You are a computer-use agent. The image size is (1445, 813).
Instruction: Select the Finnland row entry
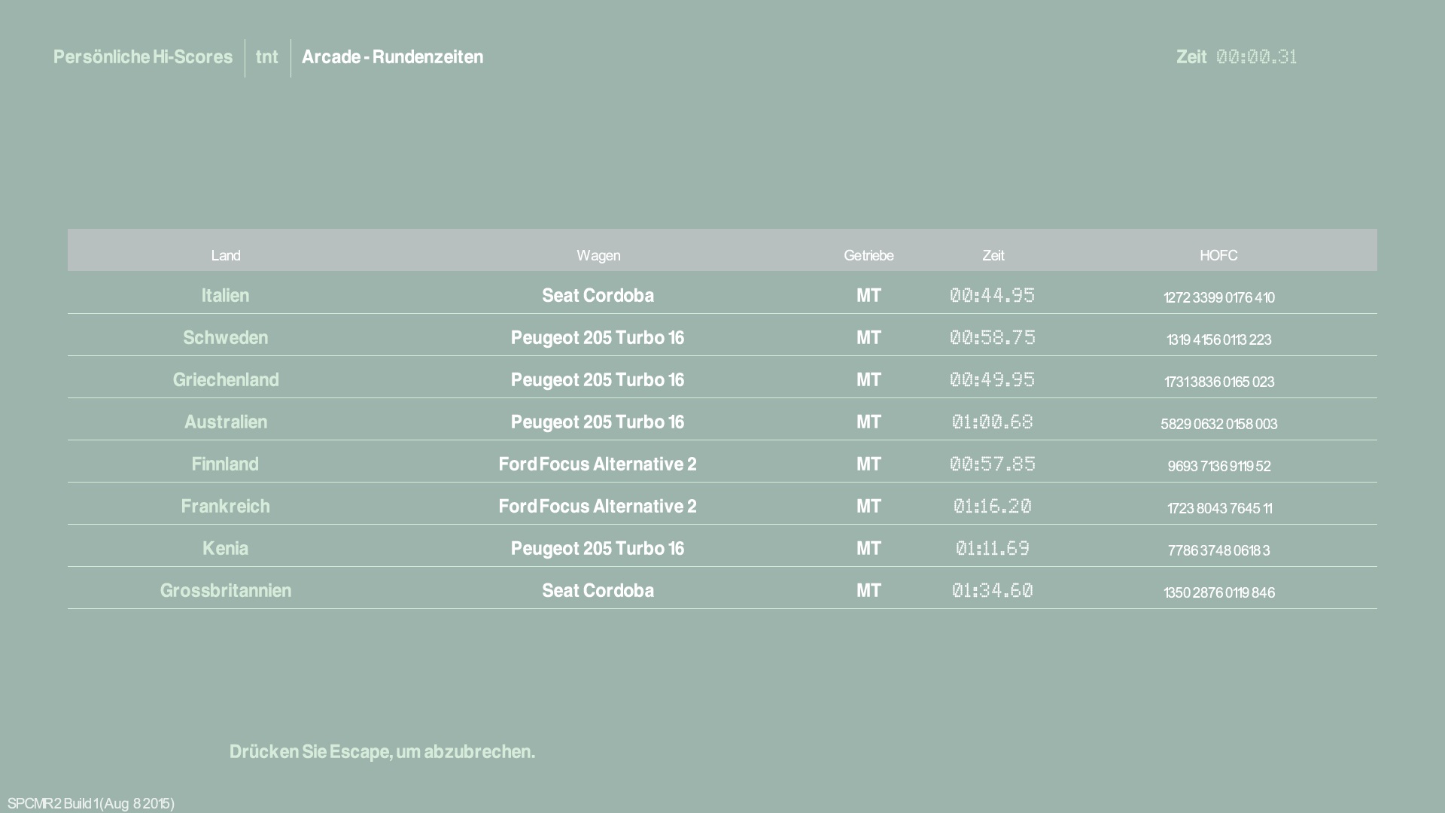pyautogui.click(x=225, y=464)
